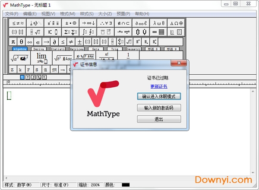Open the 格式(M) menu
This screenshot has width=259, height=190.
click(x=68, y=14)
